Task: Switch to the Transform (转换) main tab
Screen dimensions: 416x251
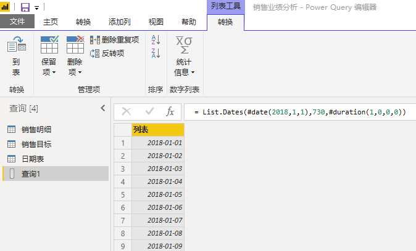Action: [83, 22]
